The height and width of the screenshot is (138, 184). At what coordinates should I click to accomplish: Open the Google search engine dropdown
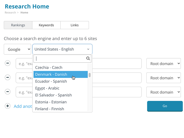point(17,49)
